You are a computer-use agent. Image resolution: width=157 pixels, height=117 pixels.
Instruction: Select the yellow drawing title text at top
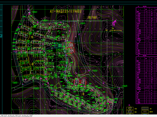pyautogui.click(x=65, y=11)
